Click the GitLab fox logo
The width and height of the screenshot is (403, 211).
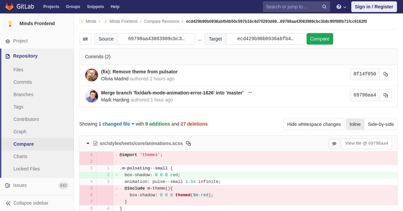[x=9, y=7]
